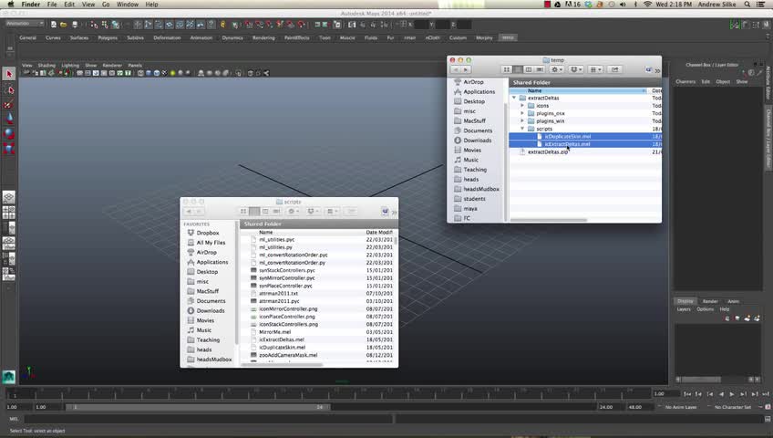Screen dimensions: 773x438
Task: Click the Action gear icon in temp Finder window
Action: 557,69
